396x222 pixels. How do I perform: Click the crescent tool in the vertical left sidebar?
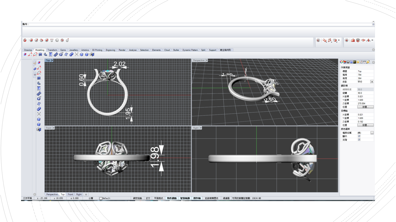click(39, 83)
